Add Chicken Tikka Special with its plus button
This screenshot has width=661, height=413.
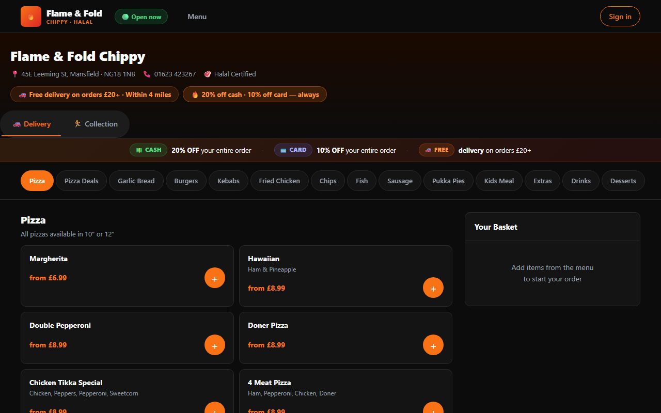tap(215, 408)
